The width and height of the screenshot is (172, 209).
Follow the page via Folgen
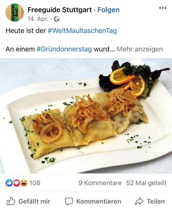[x=108, y=10]
